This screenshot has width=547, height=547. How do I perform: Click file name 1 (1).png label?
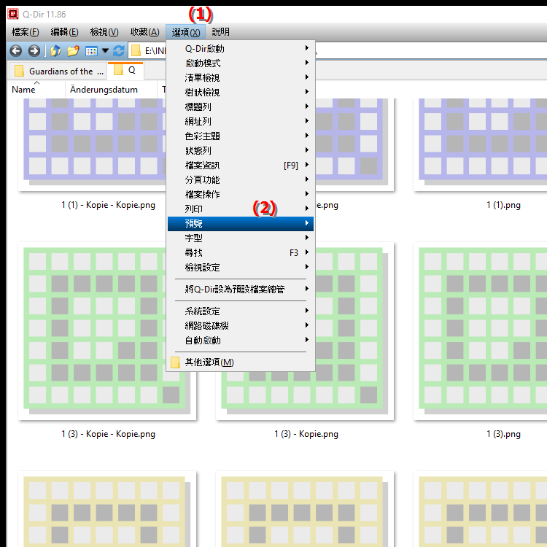[503, 205]
